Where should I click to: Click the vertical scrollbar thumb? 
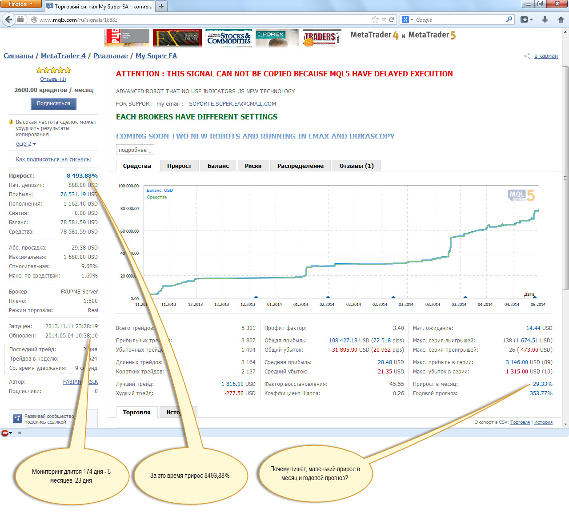coord(565,178)
